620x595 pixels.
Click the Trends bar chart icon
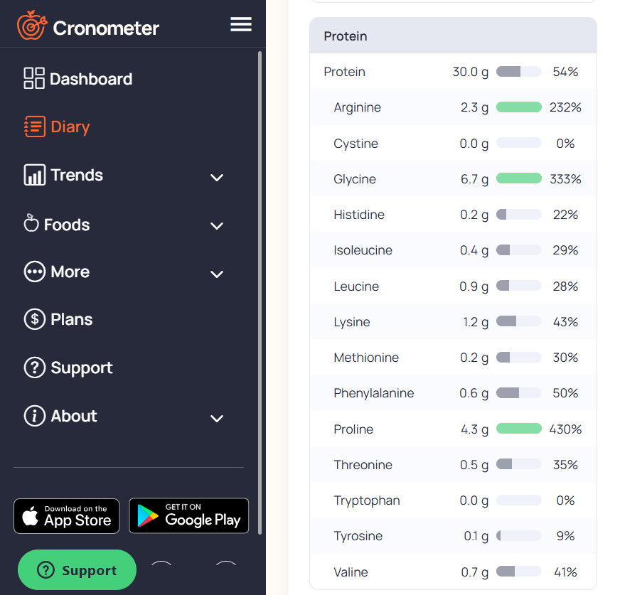pos(34,175)
